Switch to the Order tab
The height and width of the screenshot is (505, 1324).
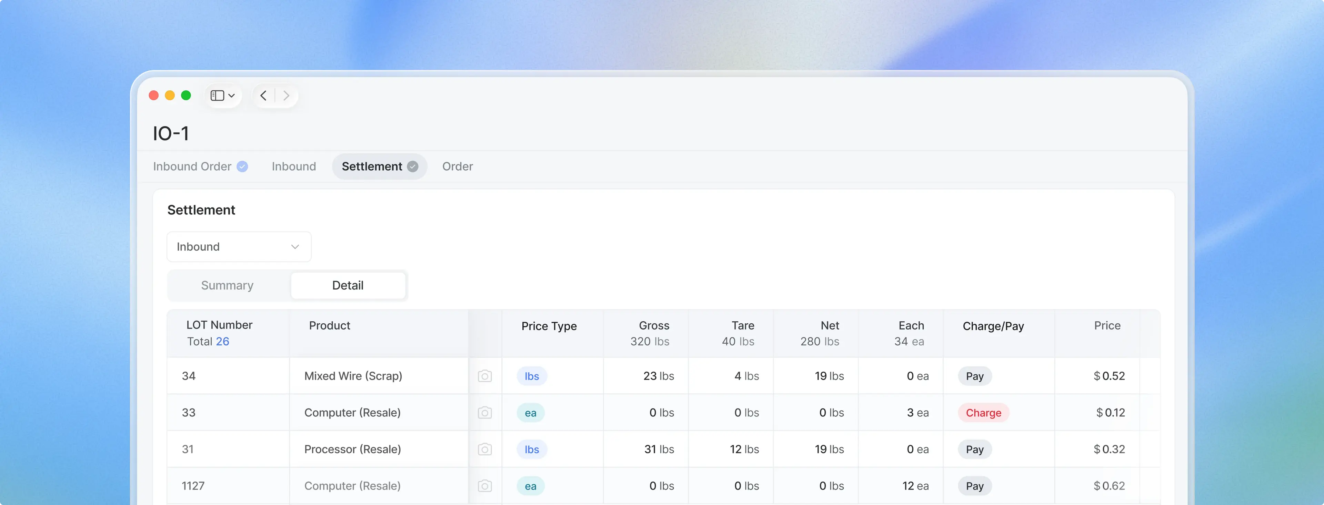coord(458,166)
